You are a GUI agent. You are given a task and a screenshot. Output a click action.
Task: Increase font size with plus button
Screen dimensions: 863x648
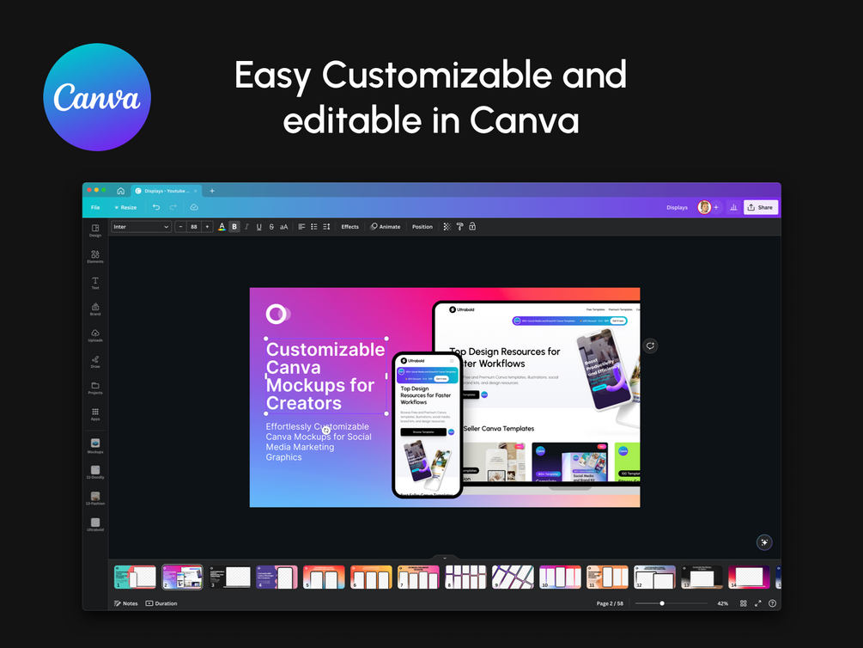pos(207,227)
